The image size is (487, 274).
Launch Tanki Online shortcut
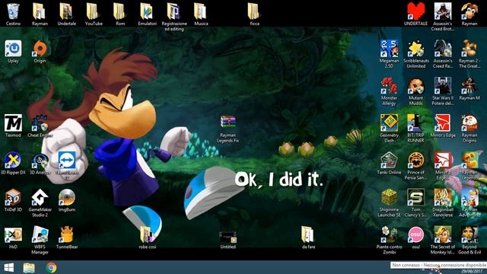pos(389,161)
